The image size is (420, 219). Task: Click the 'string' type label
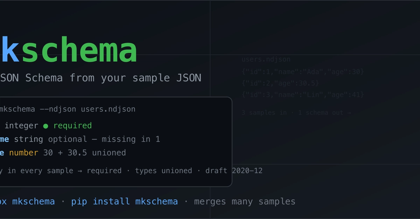tap(29, 139)
